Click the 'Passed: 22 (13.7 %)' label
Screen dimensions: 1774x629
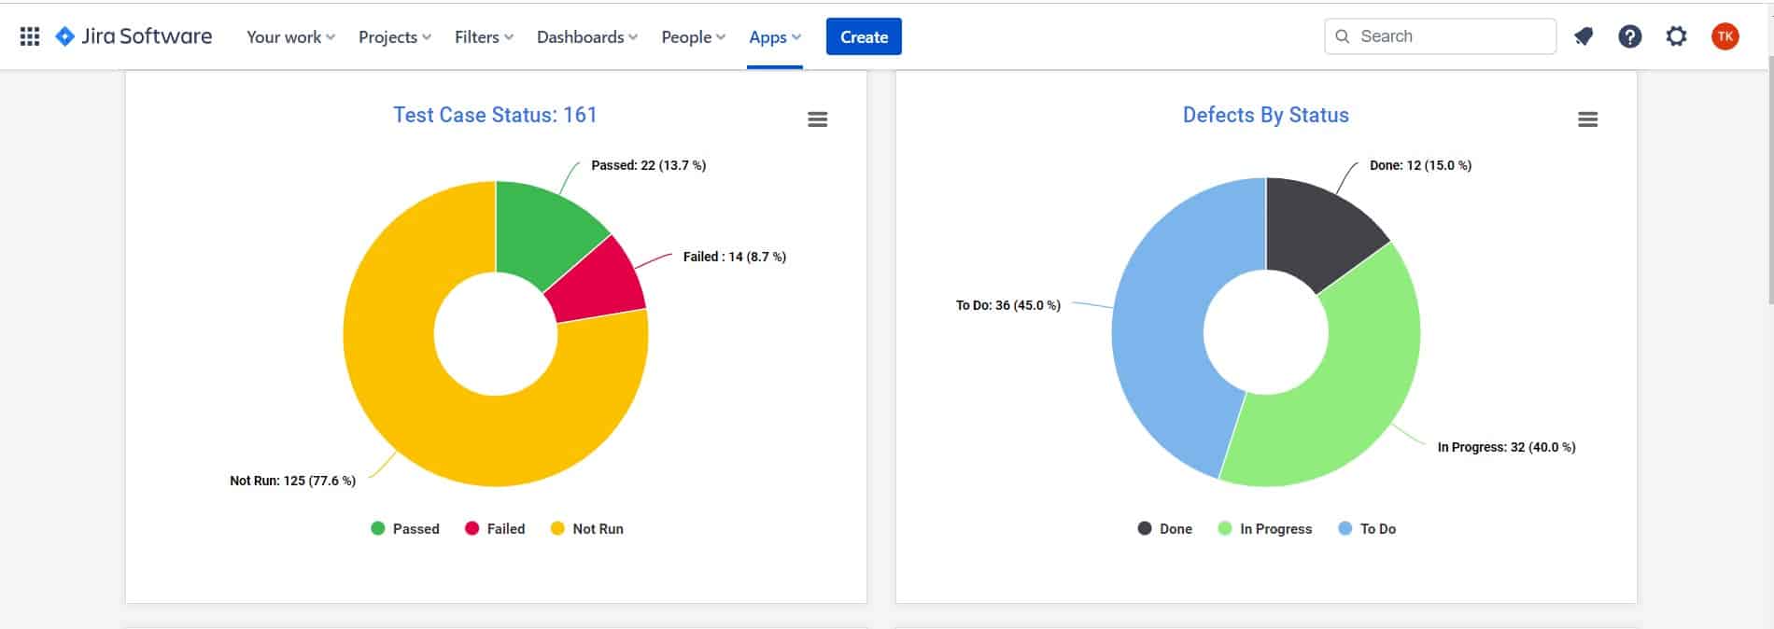coord(649,165)
